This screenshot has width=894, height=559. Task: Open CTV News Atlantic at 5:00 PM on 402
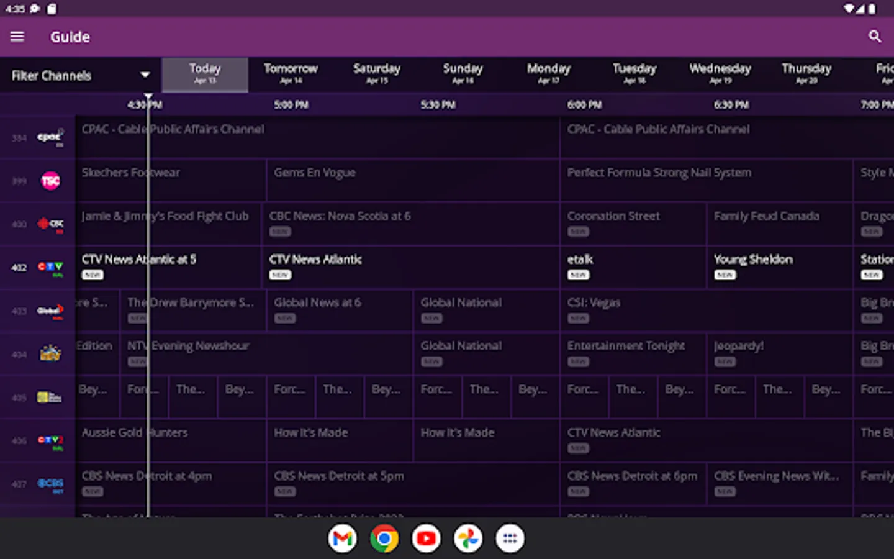point(411,267)
